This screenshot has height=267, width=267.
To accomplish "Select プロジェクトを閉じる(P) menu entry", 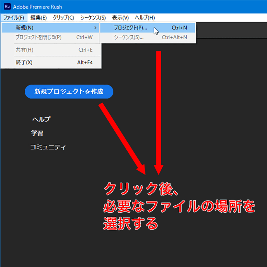I will click(50, 37).
